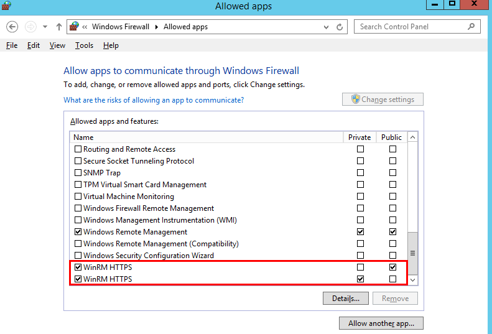Click the Remove button

click(x=395, y=298)
